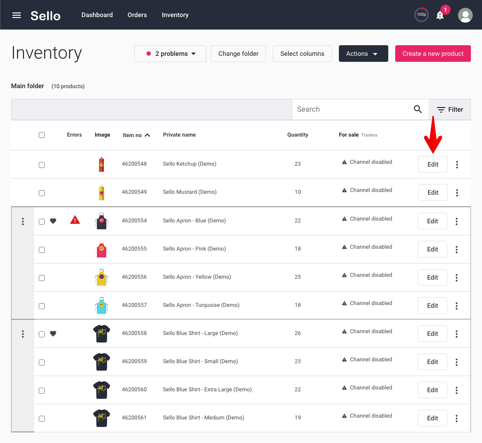Expand the 2 problems dropdown
Viewport: 482px width, 443px height.
pos(170,54)
